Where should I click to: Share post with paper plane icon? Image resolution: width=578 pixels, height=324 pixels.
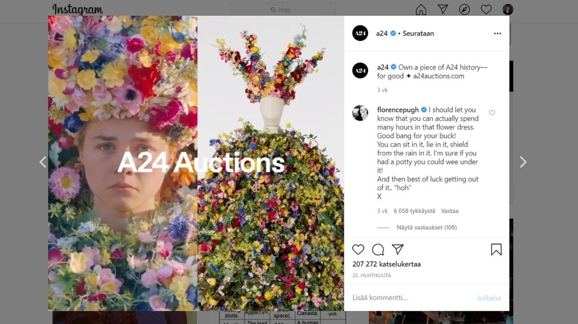(x=398, y=250)
